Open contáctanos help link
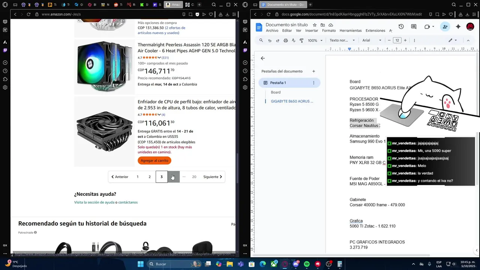 (128, 202)
